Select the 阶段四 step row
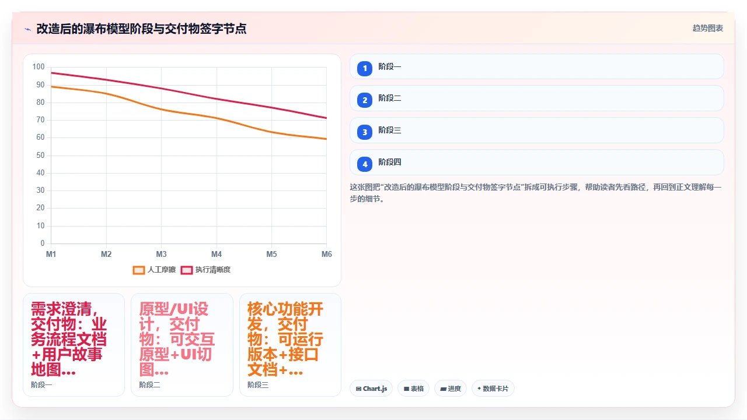Image resolution: width=747 pixels, height=420 pixels. pos(536,163)
